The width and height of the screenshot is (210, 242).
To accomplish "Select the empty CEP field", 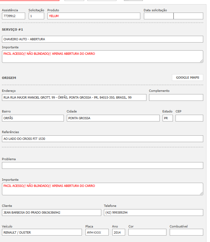I will [x=189, y=118].
